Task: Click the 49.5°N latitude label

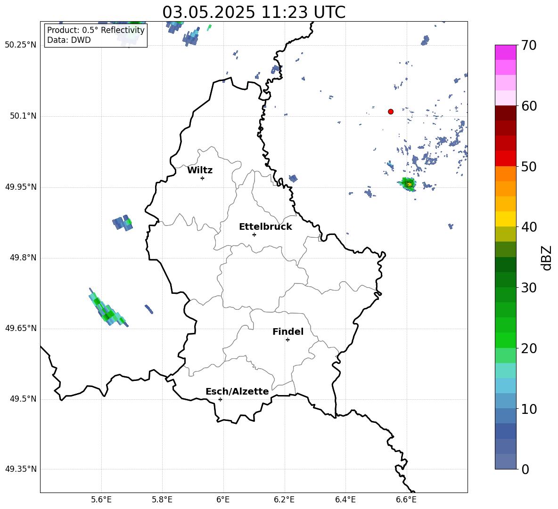Action: click(23, 399)
